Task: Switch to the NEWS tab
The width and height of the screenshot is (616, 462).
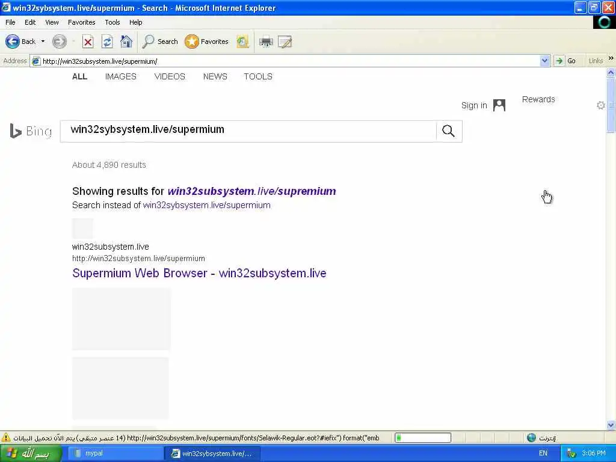Action: tap(215, 76)
